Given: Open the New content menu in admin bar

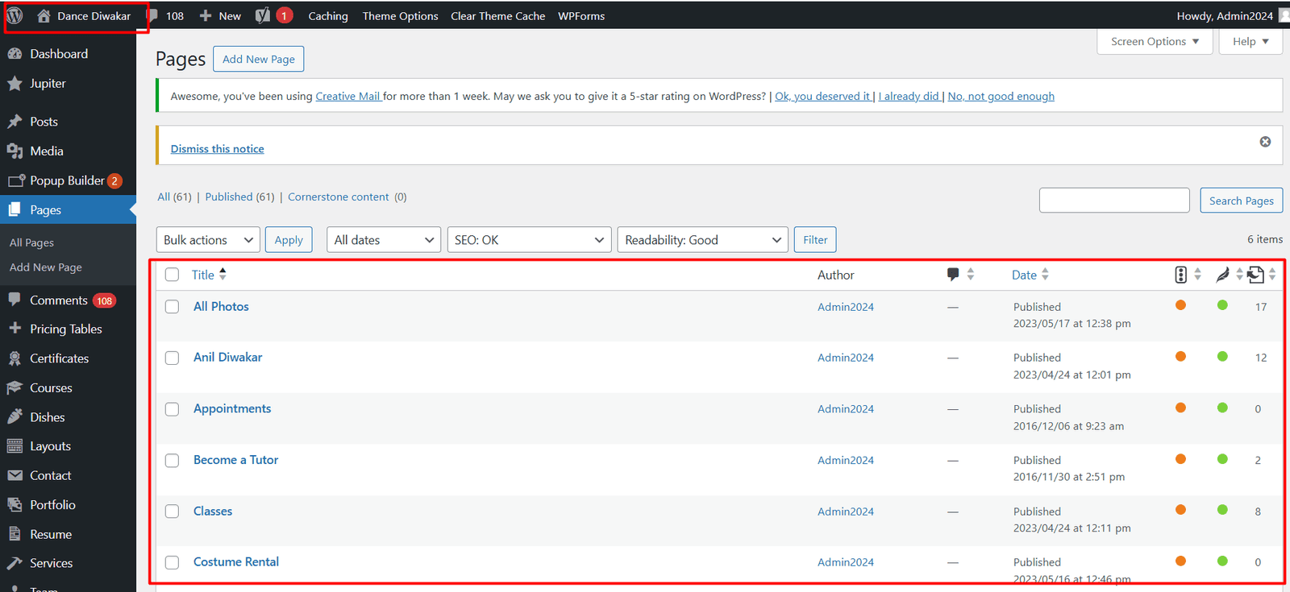Looking at the screenshot, I should 220,15.
